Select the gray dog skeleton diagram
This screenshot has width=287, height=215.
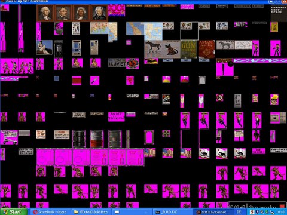pyautogui.click(x=225, y=45)
